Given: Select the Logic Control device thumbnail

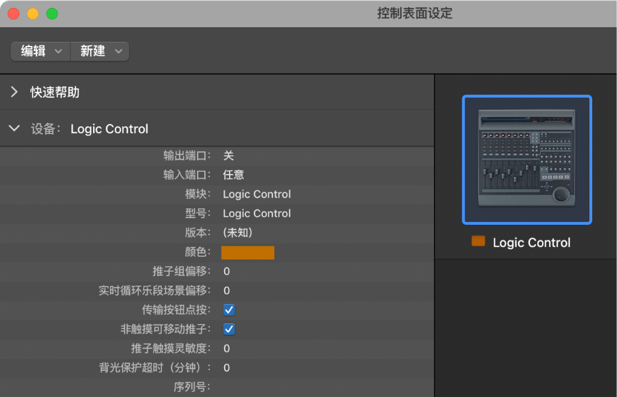Looking at the screenshot, I should coord(526,160).
